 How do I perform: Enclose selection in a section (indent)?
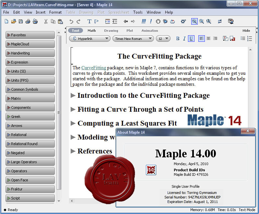[x=108, y=21]
